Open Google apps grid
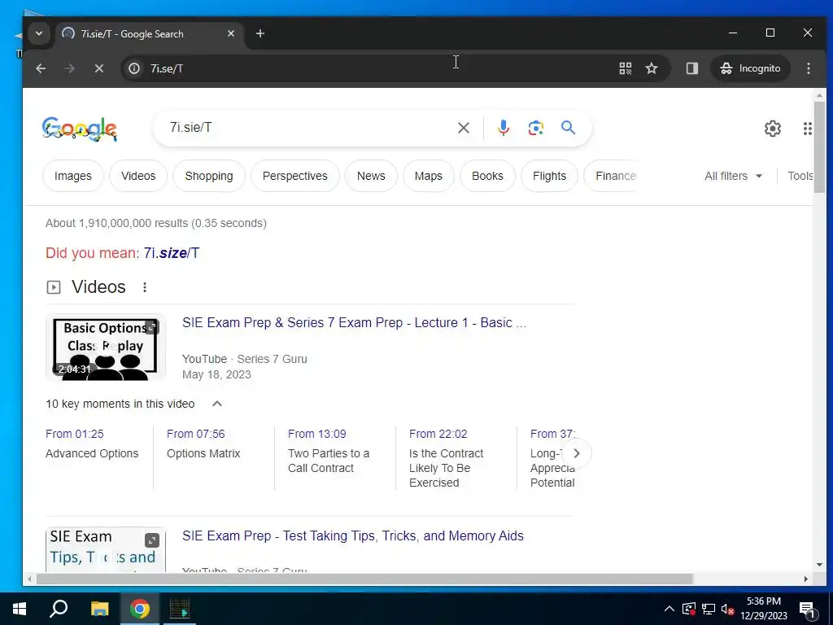 pyautogui.click(x=808, y=128)
